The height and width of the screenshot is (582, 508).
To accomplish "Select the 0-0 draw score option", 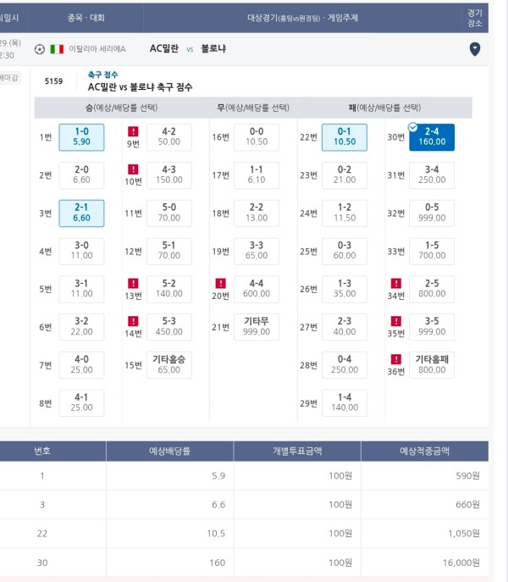I will [x=257, y=137].
